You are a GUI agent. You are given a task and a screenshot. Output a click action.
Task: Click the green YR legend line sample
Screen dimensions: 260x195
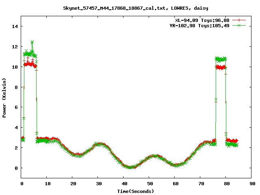click(x=239, y=25)
